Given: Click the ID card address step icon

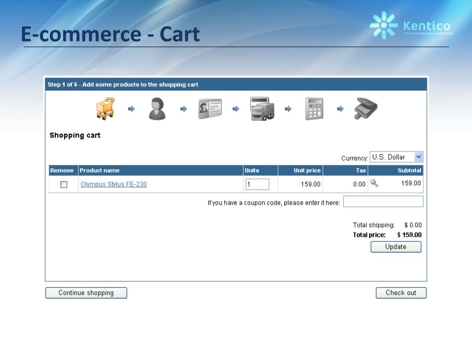Looking at the screenshot, I should 210,109.
